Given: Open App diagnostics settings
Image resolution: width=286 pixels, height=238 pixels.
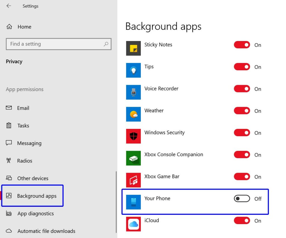Looking at the screenshot, I should (x=36, y=213).
